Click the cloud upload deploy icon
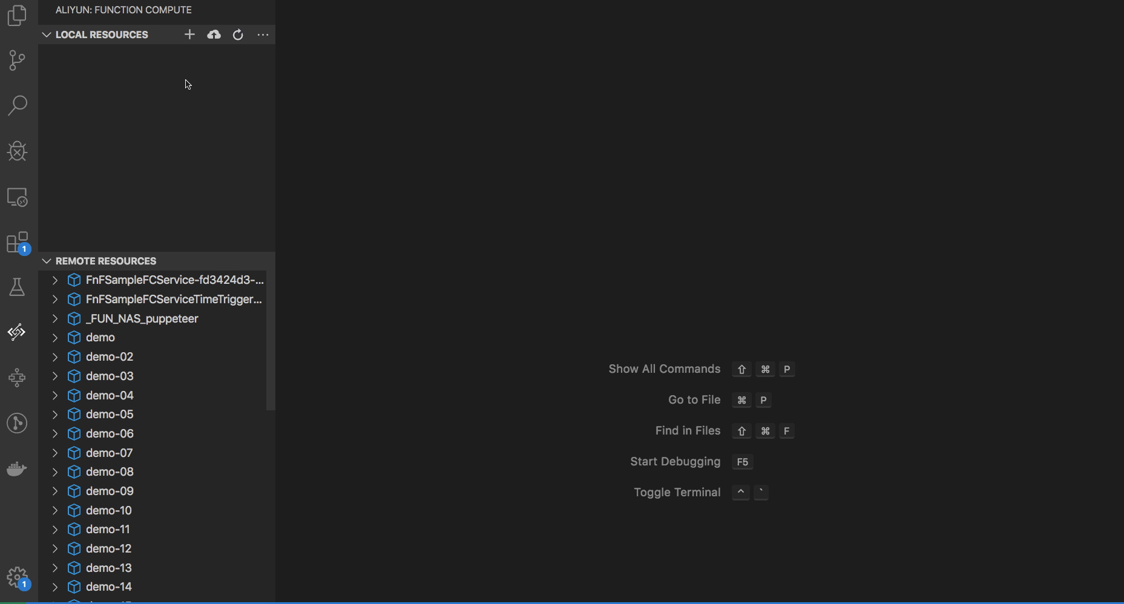The width and height of the screenshot is (1124, 604). pyautogui.click(x=214, y=34)
